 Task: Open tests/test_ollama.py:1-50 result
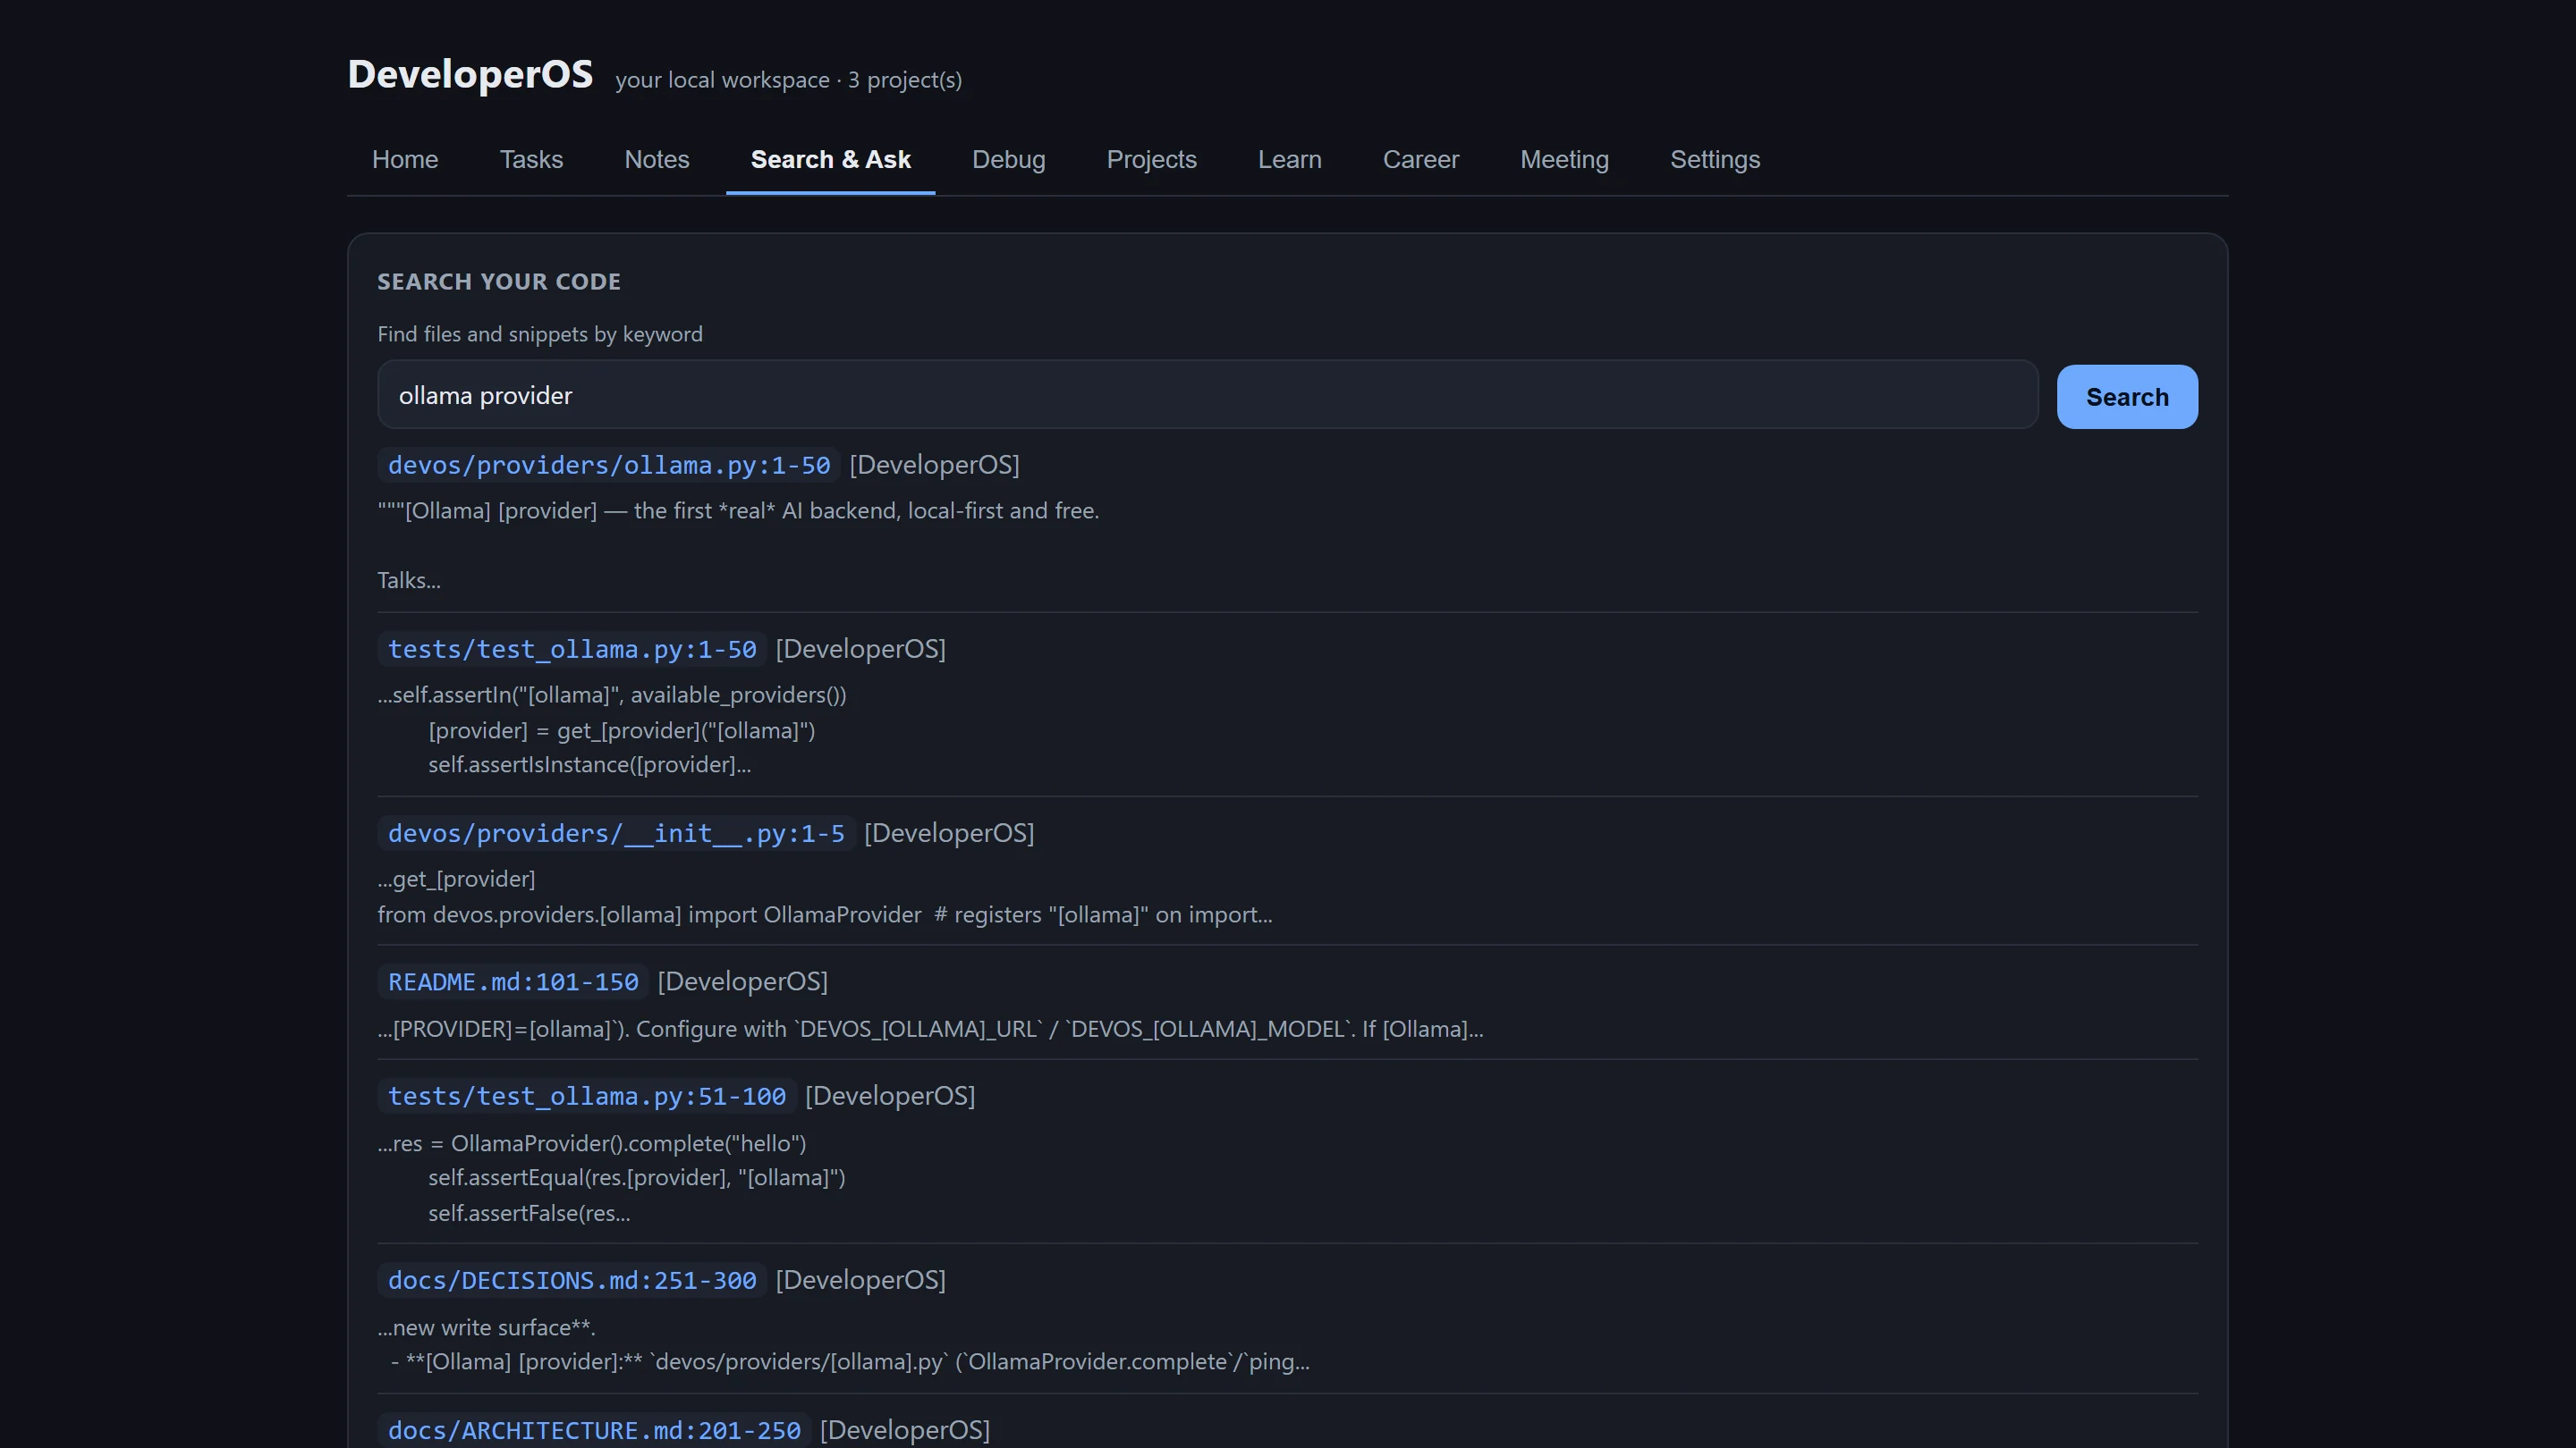point(572,650)
